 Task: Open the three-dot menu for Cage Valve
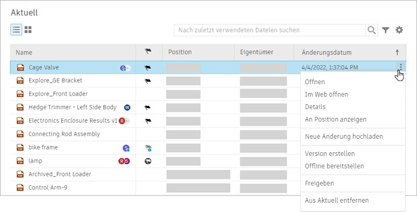click(x=400, y=67)
